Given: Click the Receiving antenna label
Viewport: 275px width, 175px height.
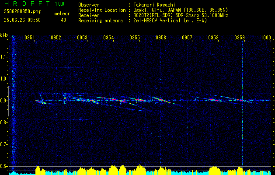Looking at the screenshot, I should pyautogui.click(x=101, y=21).
